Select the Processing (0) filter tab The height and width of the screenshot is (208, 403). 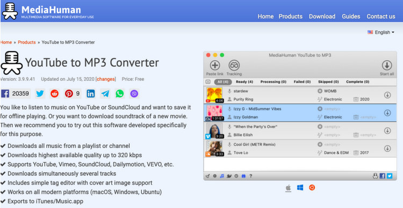pos(273,82)
